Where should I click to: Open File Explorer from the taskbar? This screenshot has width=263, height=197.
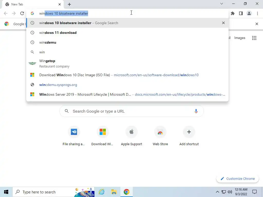pos(114,192)
